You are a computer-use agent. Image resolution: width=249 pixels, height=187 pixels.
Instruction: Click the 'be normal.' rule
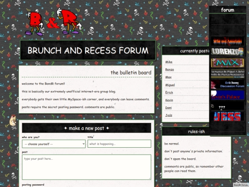172,144
